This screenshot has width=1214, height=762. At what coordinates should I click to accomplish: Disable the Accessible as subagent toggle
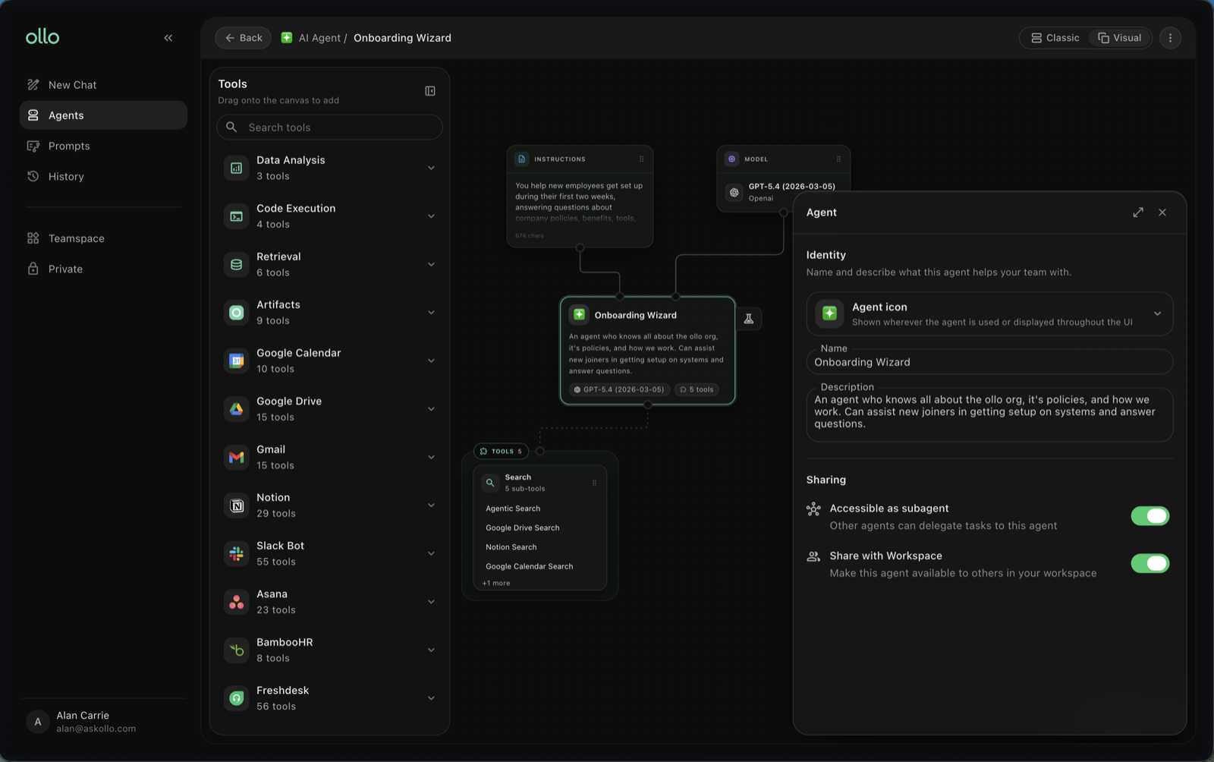point(1150,516)
